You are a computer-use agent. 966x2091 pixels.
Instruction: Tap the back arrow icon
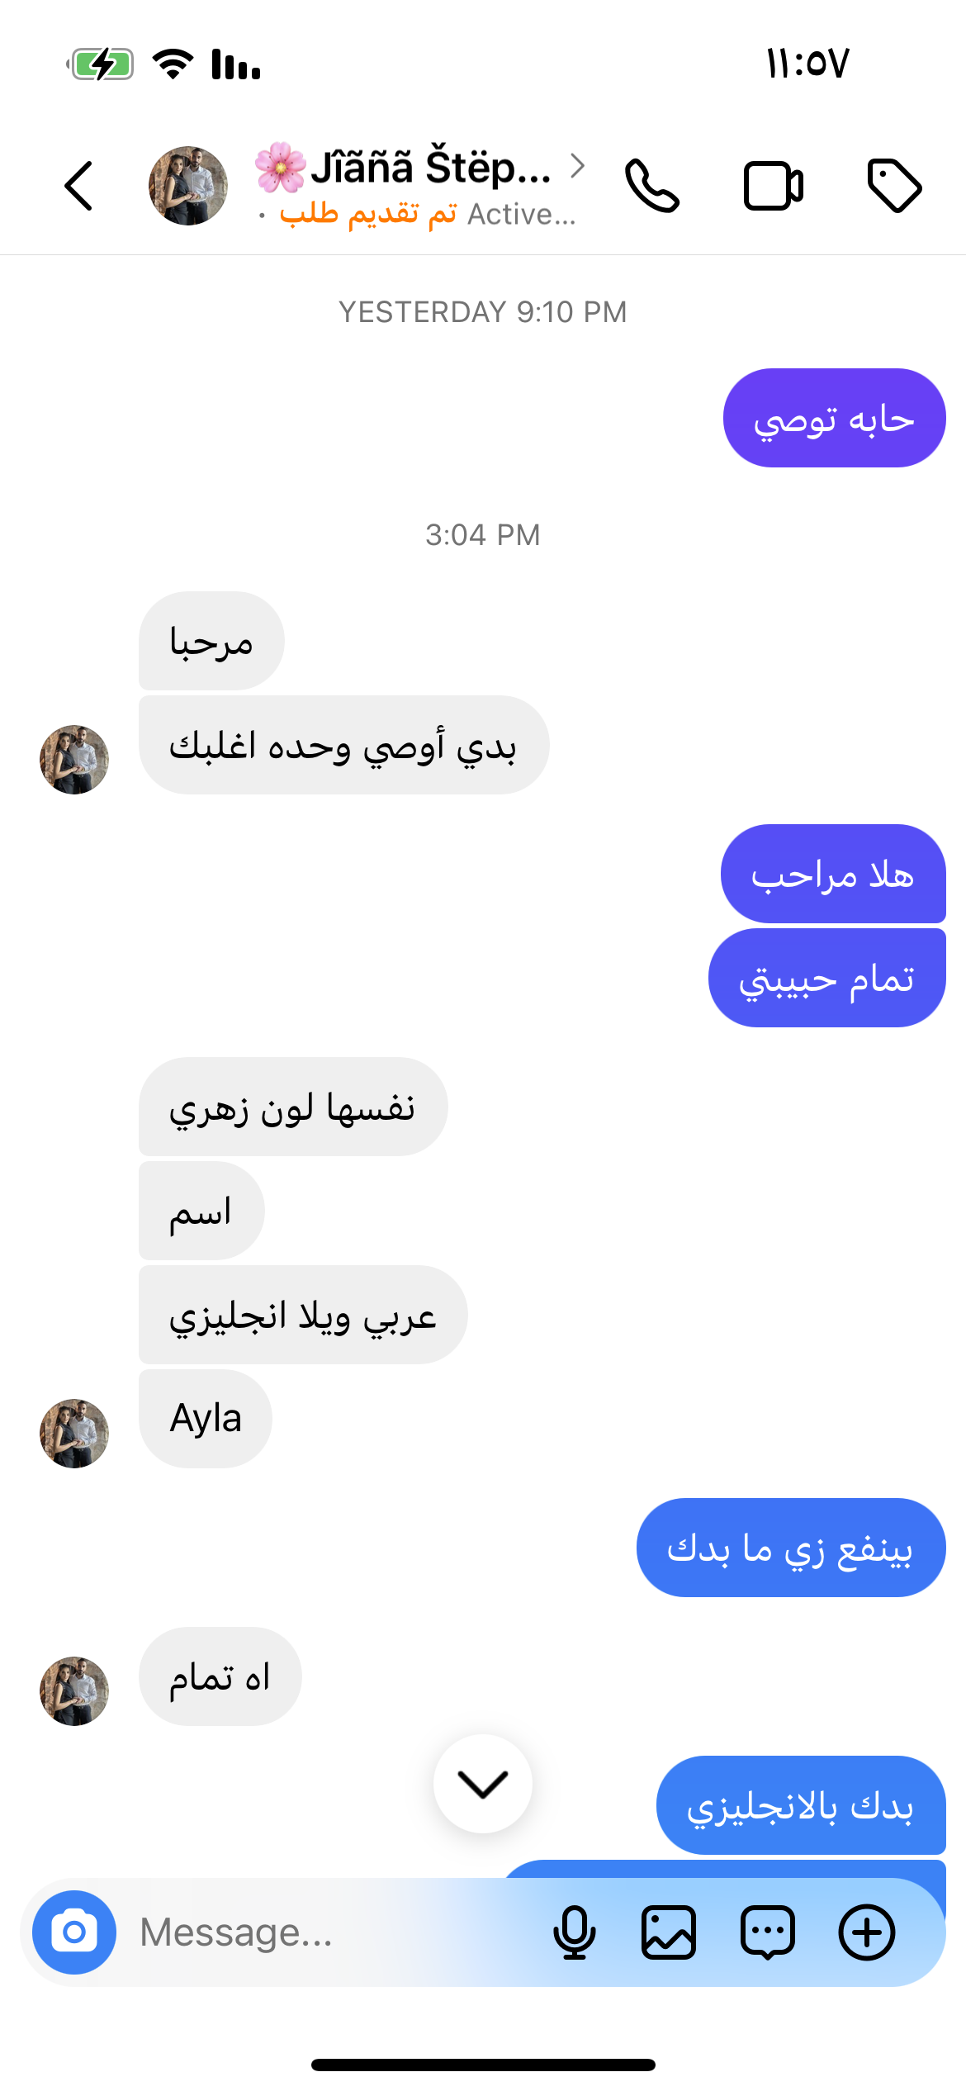click(x=78, y=186)
